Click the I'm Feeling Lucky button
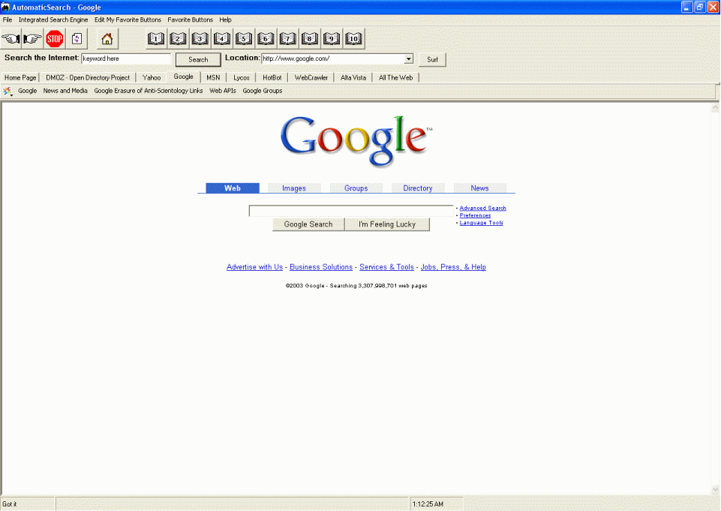Image resolution: width=721 pixels, height=511 pixels. [387, 224]
